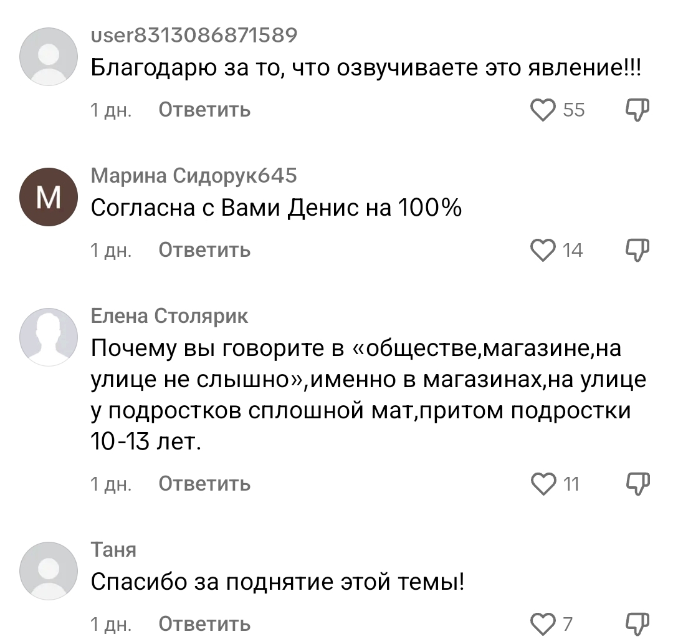This screenshot has height=639, width=673.
Task: Tap Елена Столярик's profile picture
Action: point(49,337)
